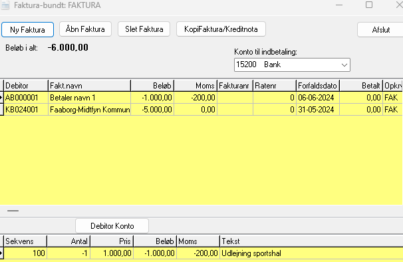Viewport: 403px width, 262px height.
Task: Click Moms cell 0,00 in KB024001 row
Action: point(196,110)
